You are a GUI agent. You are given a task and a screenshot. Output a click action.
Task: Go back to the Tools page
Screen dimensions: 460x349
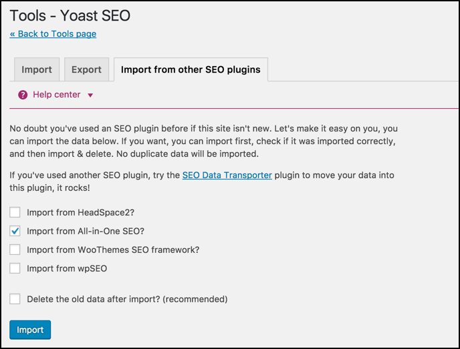(x=53, y=34)
